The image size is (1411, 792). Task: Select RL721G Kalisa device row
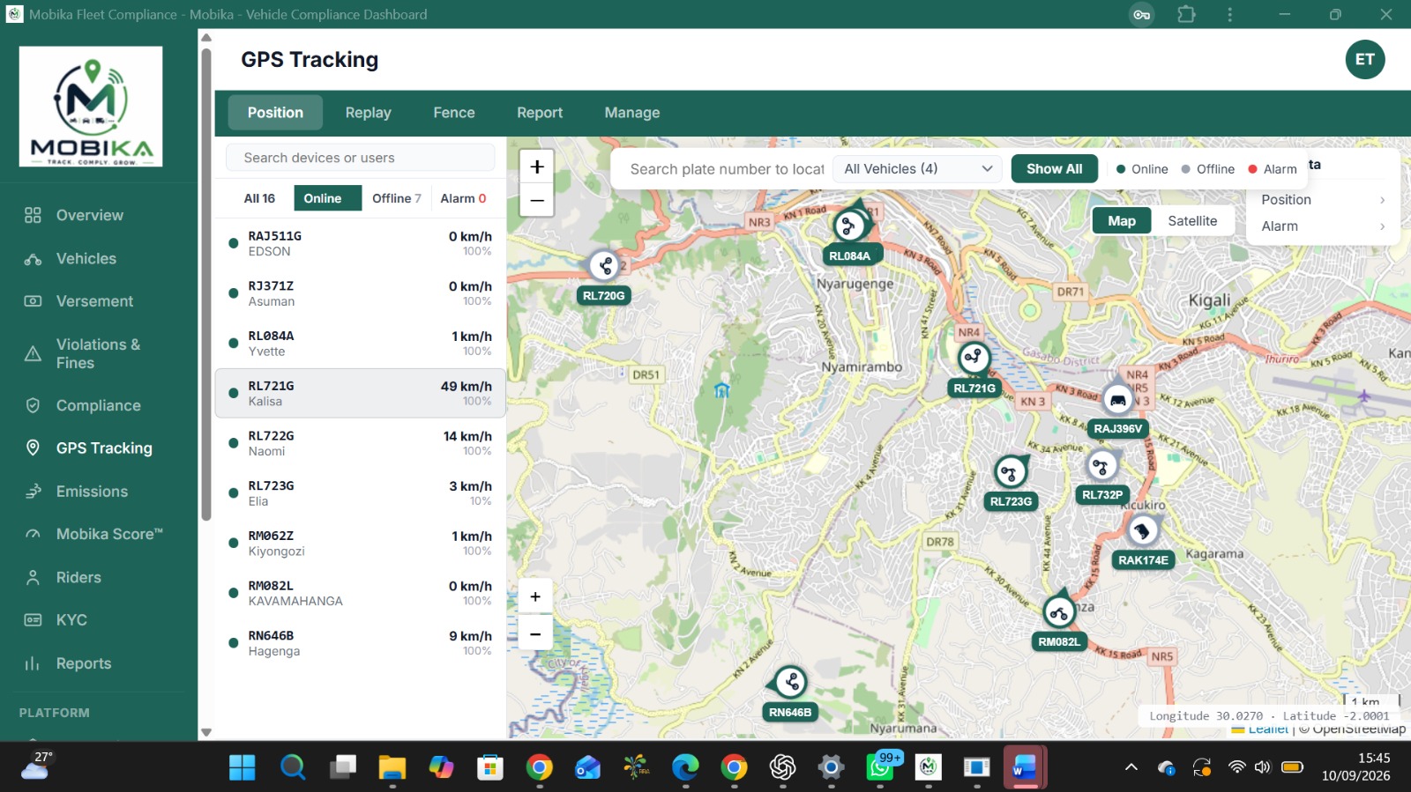(361, 393)
